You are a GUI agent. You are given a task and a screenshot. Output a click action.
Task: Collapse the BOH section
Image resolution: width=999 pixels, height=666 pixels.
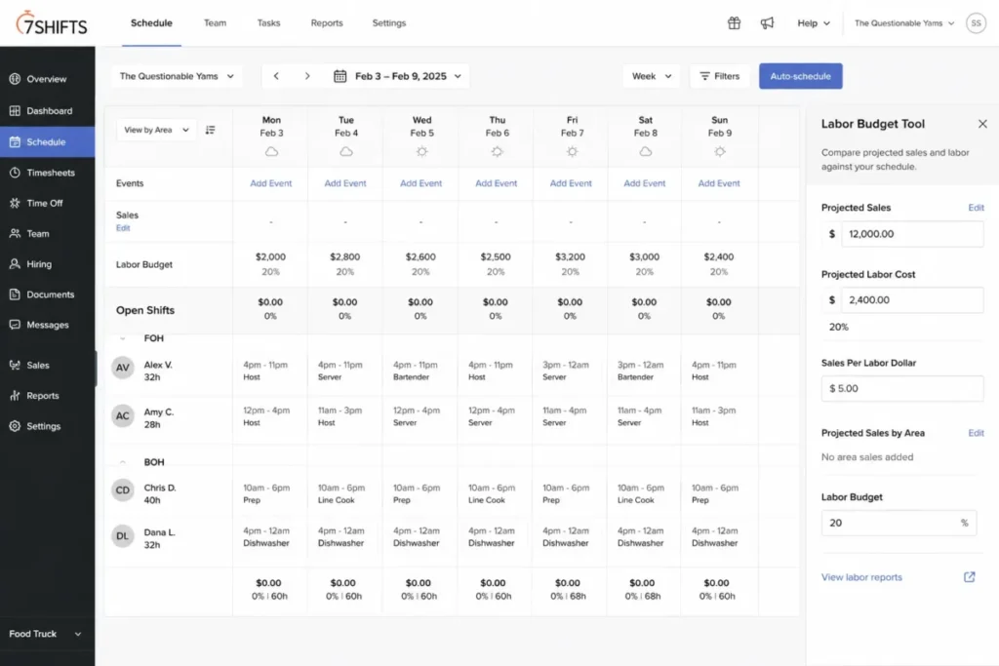click(x=123, y=462)
